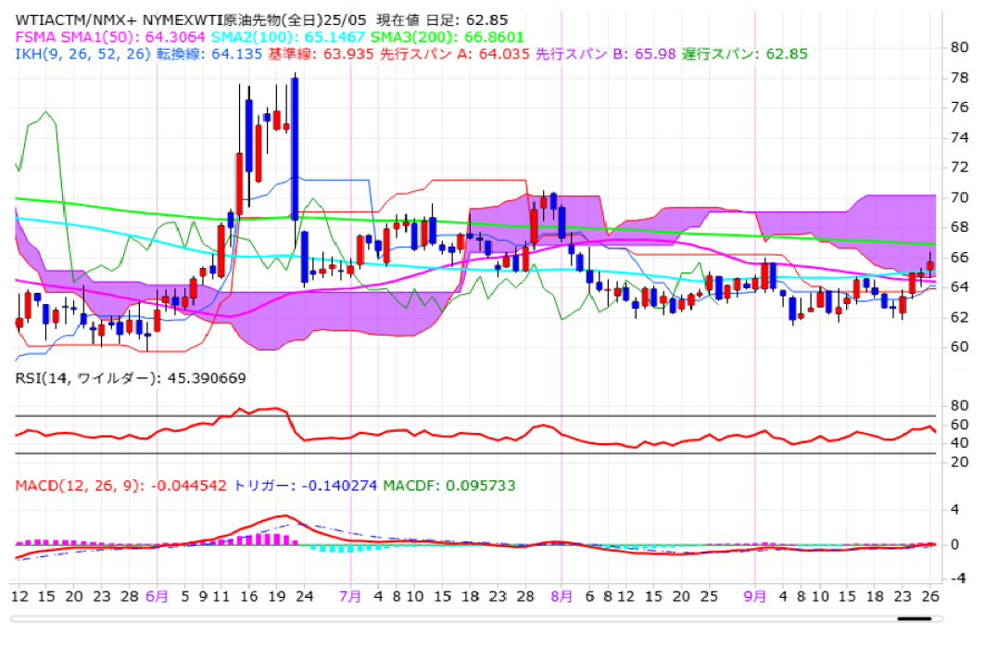Click the 7月 date axis marker
Image resolution: width=997 pixels, height=648 pixels.
pyautogui.click(x=350, y=597)
